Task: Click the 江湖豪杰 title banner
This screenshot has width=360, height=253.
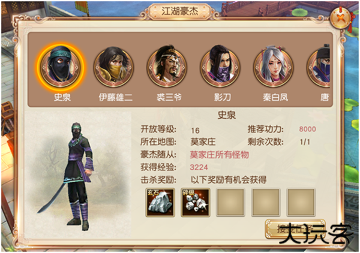Action: pyautogui.click(x=180, y=11)
